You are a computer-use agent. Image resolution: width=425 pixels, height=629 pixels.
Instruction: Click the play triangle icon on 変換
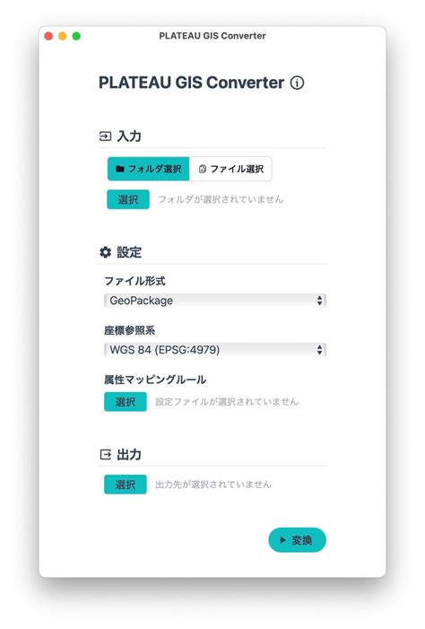click(282, 540)
